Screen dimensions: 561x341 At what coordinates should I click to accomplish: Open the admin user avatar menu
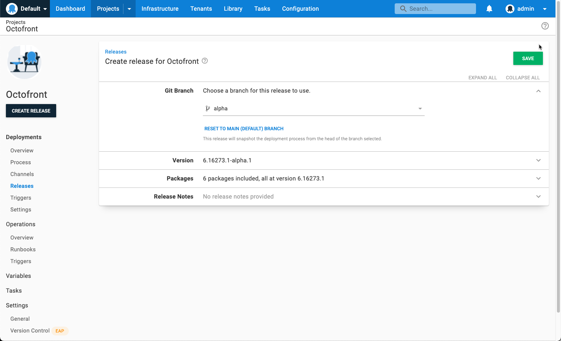510,8
